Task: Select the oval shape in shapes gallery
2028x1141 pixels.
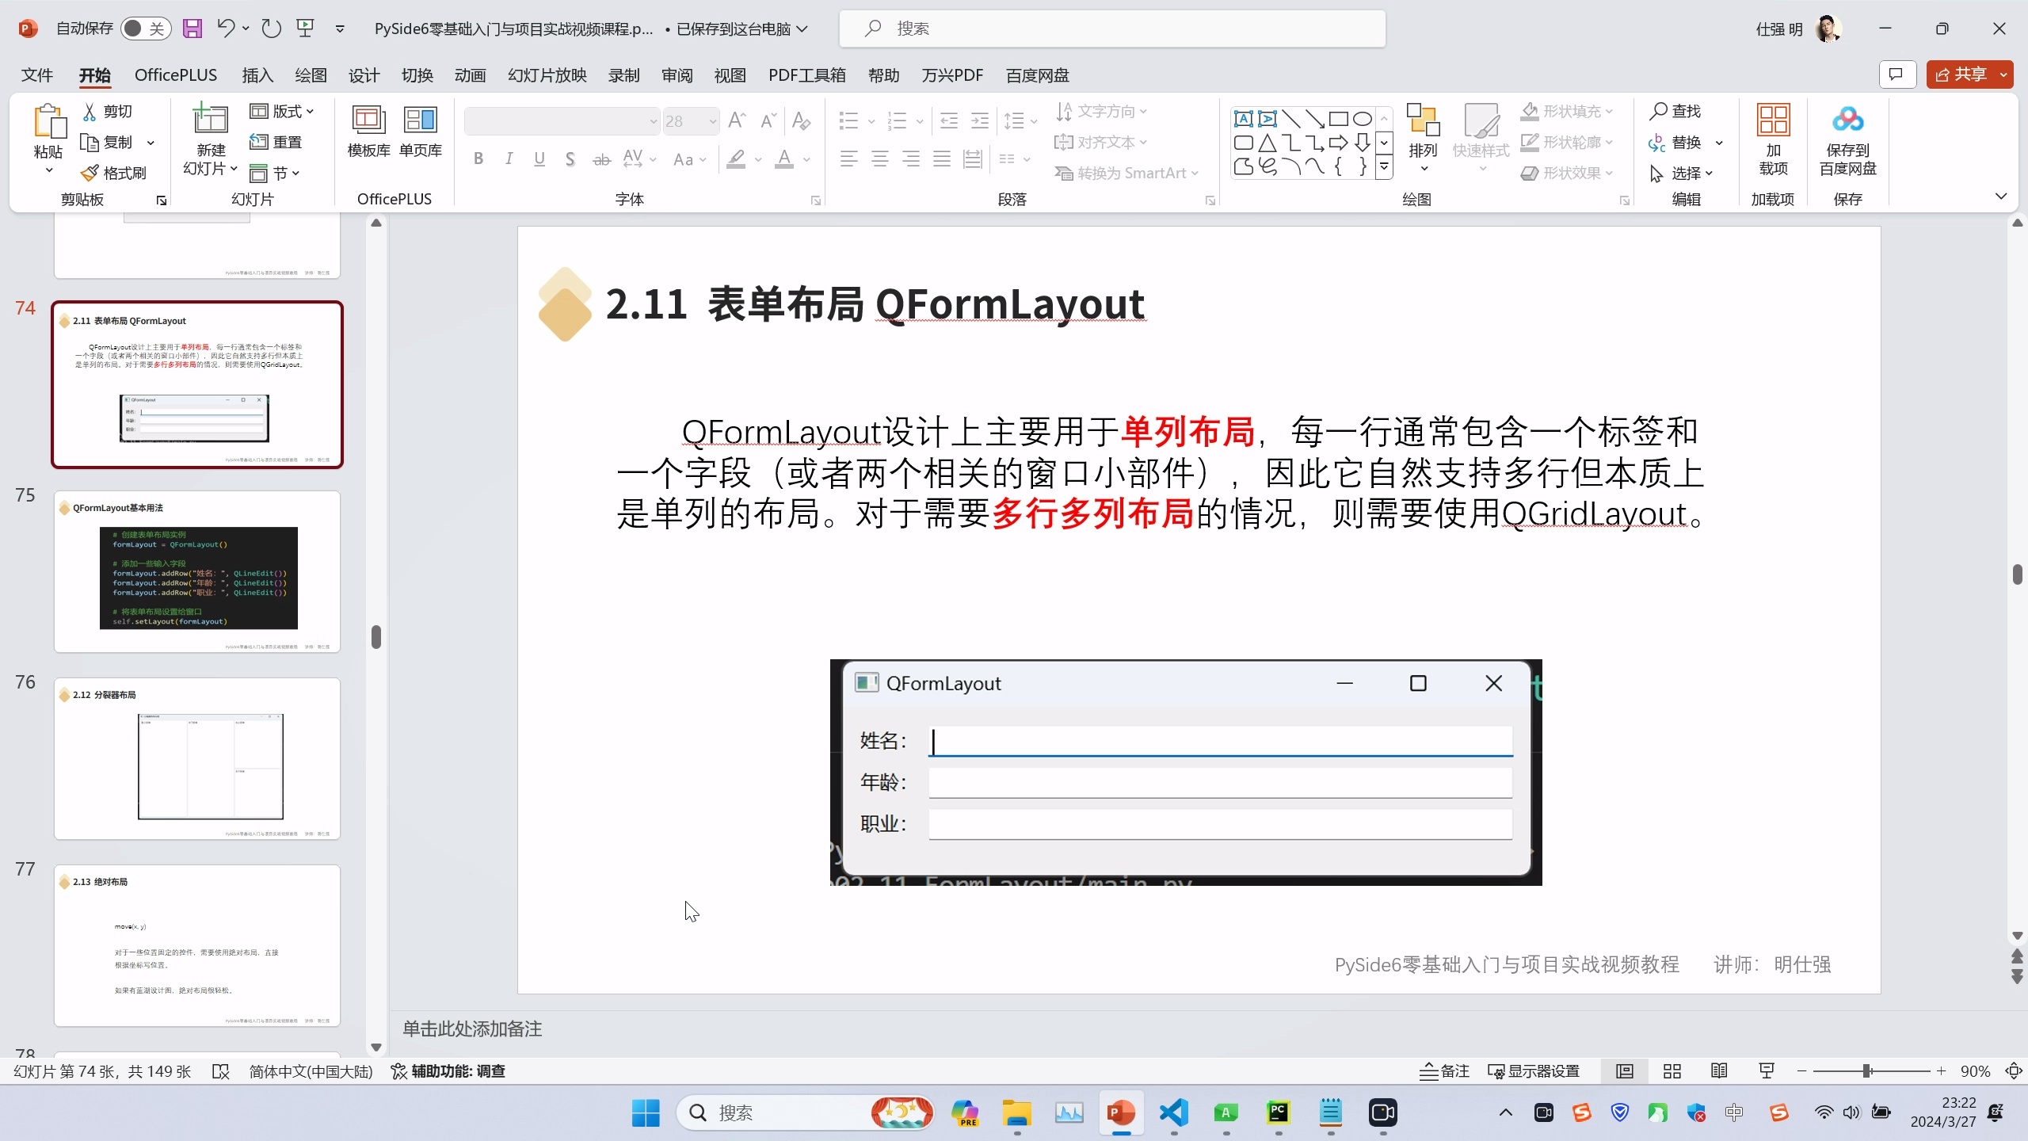Action: point(1362,118)
